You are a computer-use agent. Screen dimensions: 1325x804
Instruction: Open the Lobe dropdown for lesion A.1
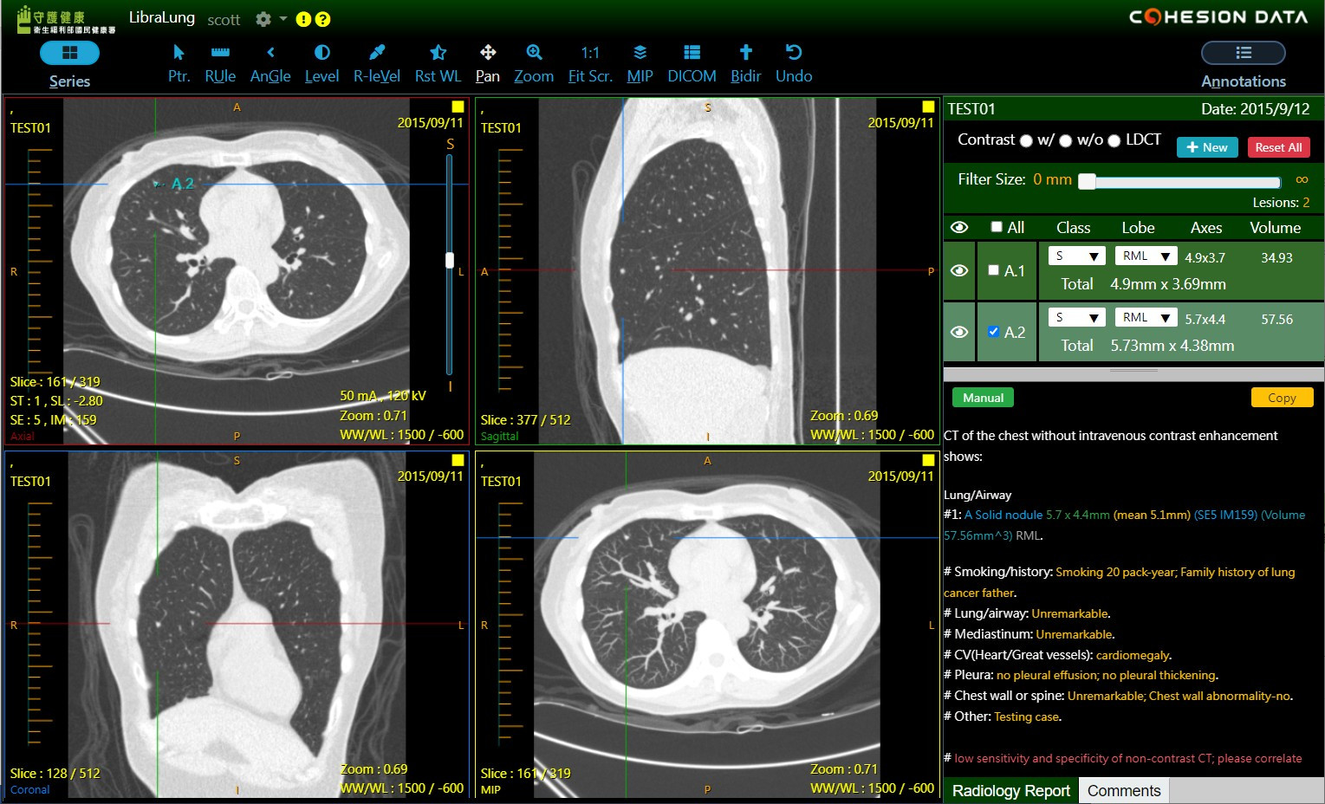coord(1145,255)
